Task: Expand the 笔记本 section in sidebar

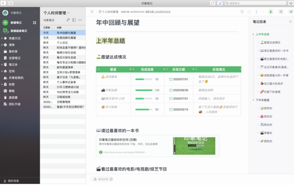Action: click(2, 65)
